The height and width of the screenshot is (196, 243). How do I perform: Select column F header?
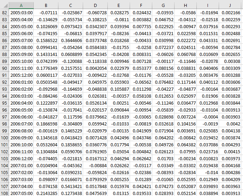pos(141,6)
